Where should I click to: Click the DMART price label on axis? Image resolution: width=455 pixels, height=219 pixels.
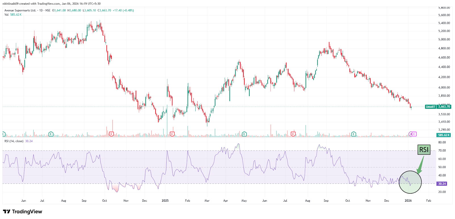[430, 107]
